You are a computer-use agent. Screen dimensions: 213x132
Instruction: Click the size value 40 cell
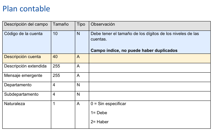(63, 58)
